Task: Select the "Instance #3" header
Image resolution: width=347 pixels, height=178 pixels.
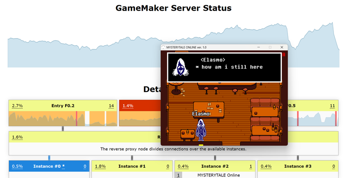Action: 298,166
